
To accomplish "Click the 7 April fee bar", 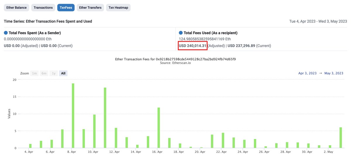I will pyautogui.click(x=62, y=139).
